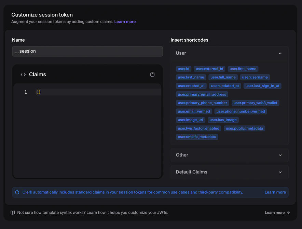Click the info icon in the blue banner
This screenshot has height=229, width=302.
coord(17,192)
